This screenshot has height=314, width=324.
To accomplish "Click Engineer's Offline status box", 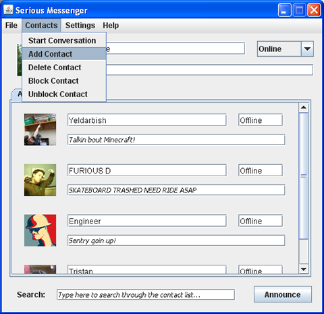I will [261, 221].
